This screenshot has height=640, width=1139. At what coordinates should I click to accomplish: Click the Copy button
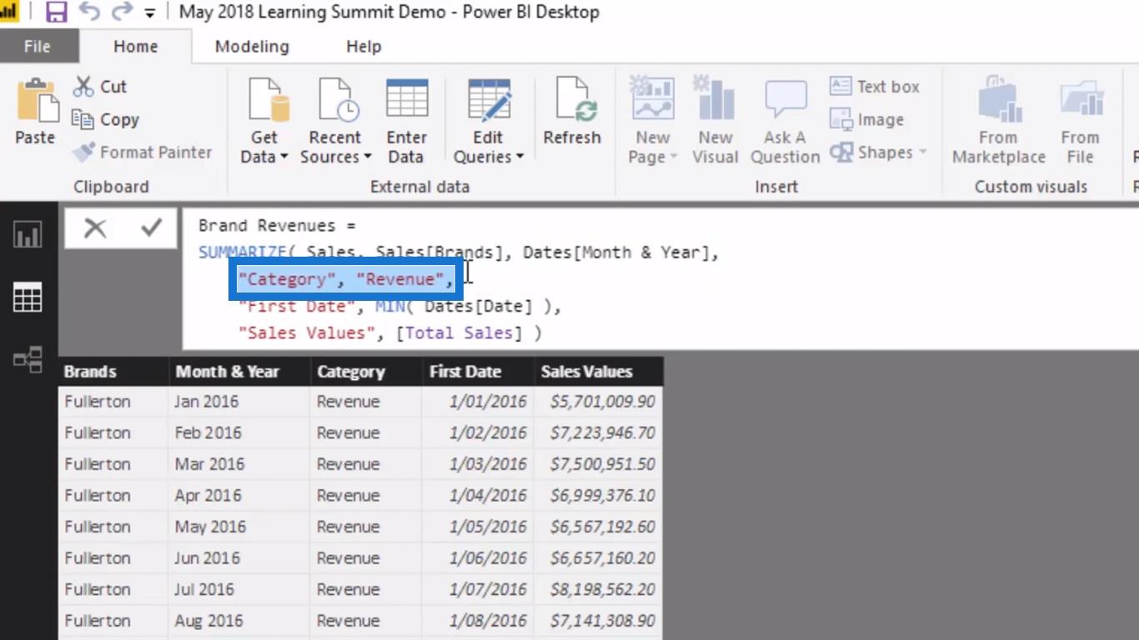pos(106,119)
